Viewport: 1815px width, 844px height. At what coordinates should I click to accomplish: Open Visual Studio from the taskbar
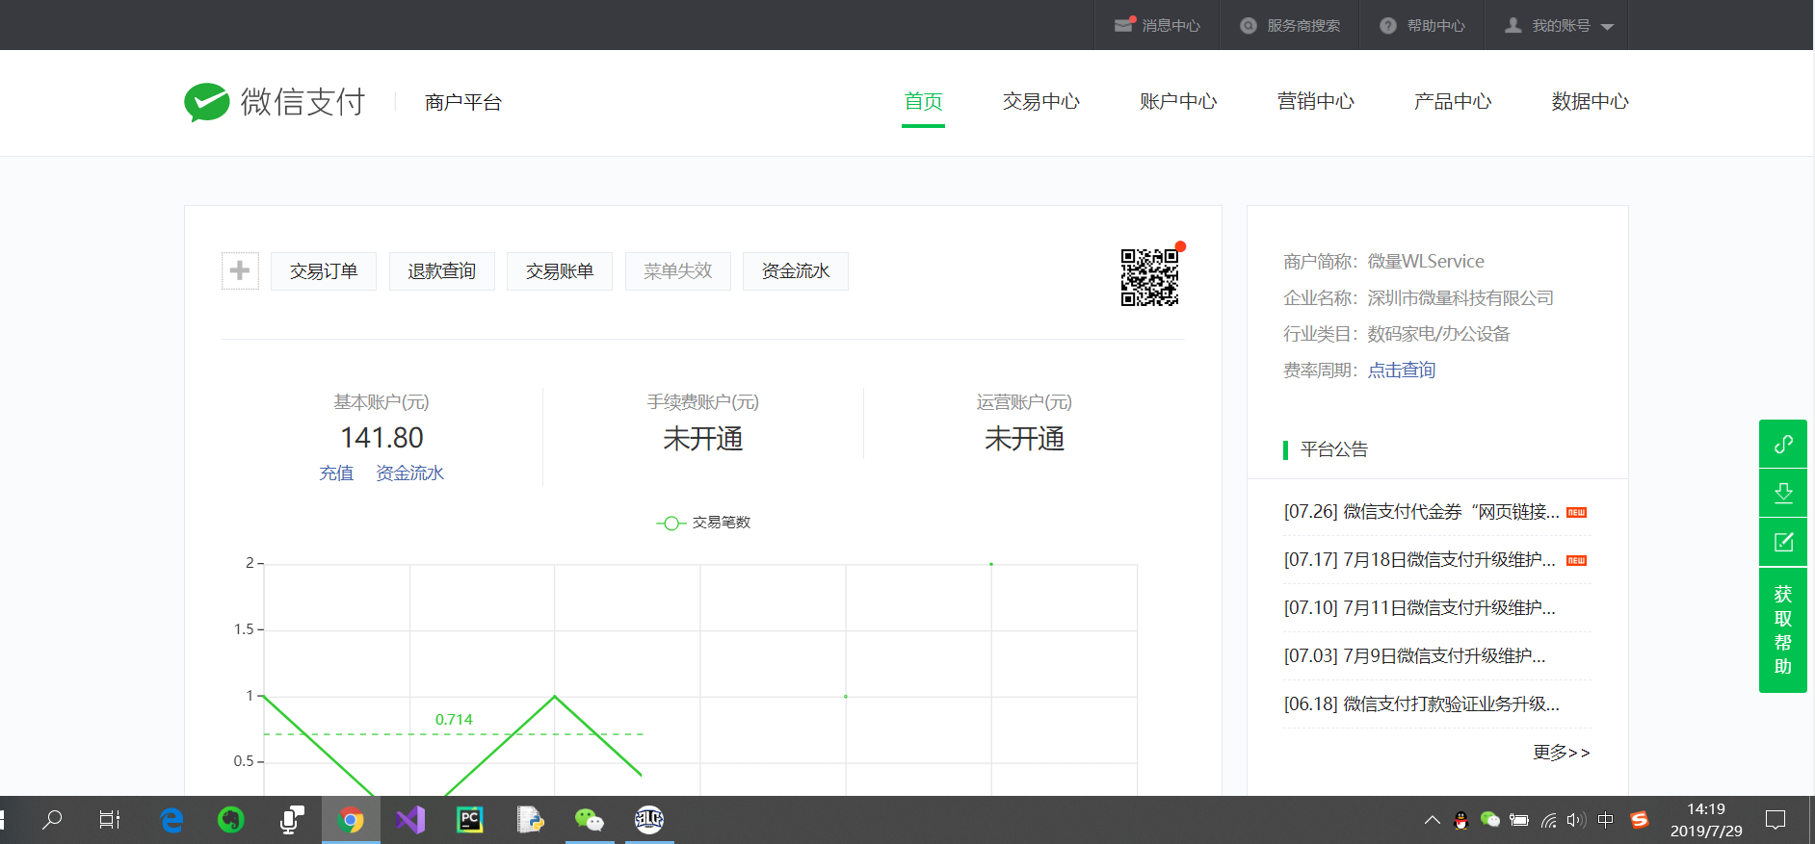coord(410,820)
